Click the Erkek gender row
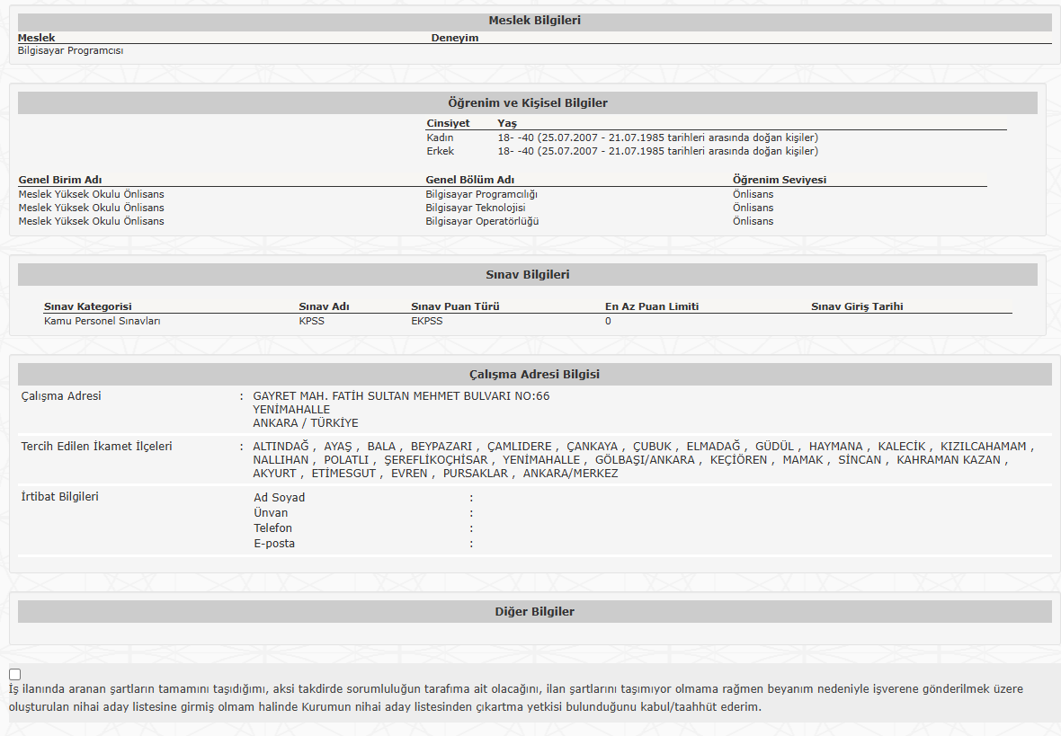Screen dimensions: 1061x736 pyautogui.click(x=440, y=151)
